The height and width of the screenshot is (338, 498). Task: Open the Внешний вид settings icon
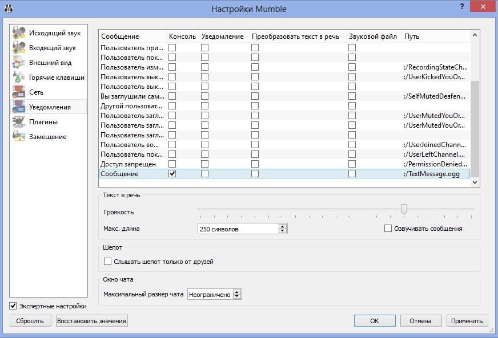(x=19, y=63)
